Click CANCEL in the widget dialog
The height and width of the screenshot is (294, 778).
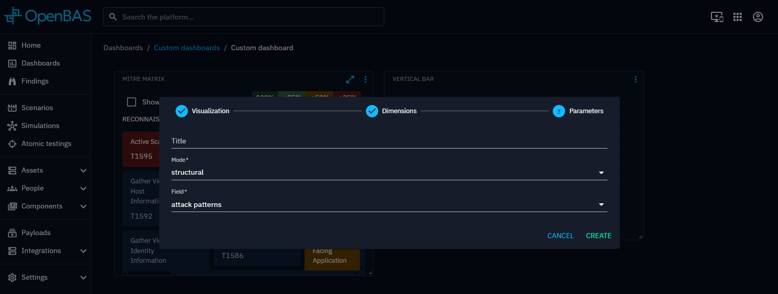click(x=560, y=236)
